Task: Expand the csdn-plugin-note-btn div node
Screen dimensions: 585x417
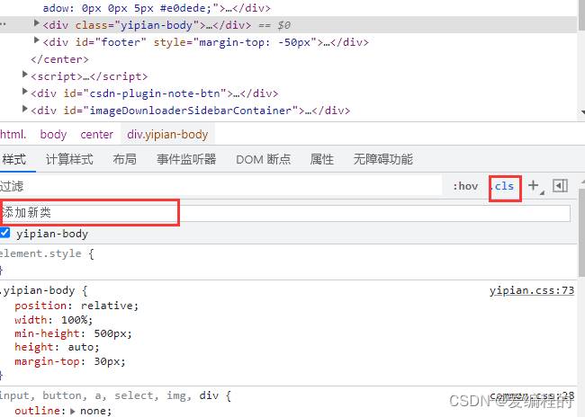Action: 24,92
